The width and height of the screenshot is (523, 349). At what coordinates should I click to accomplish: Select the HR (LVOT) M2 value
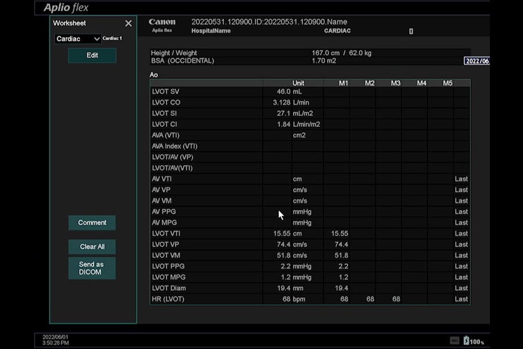[370, 299]
